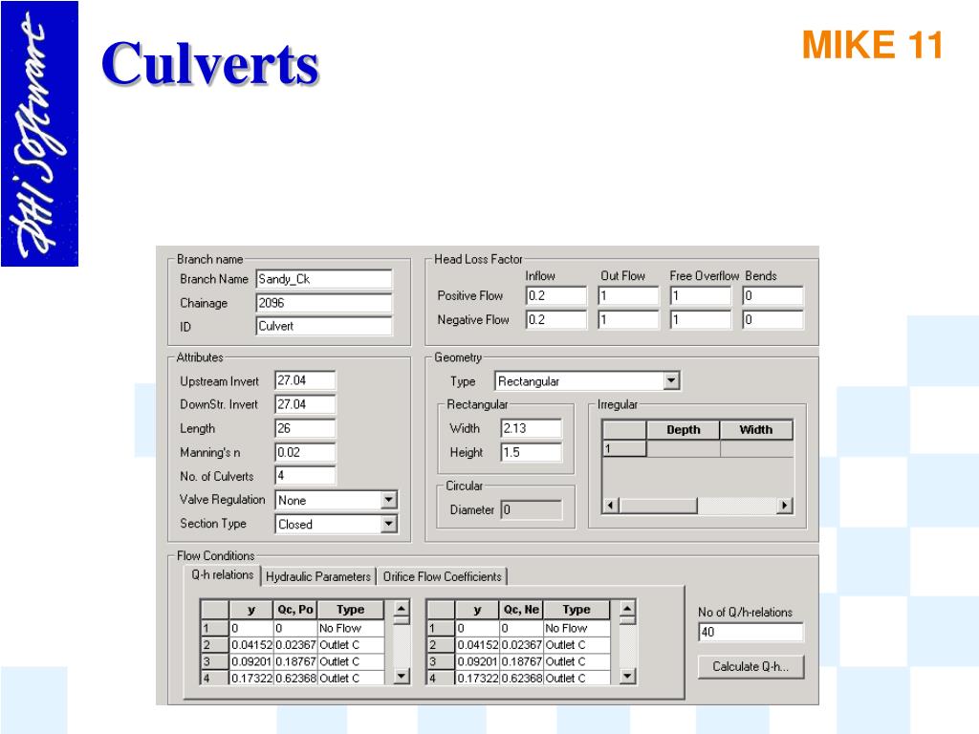The image size is (979, 734).
Task: Open the Geometry Type dropdown
Action: click(x=671, y=380)
